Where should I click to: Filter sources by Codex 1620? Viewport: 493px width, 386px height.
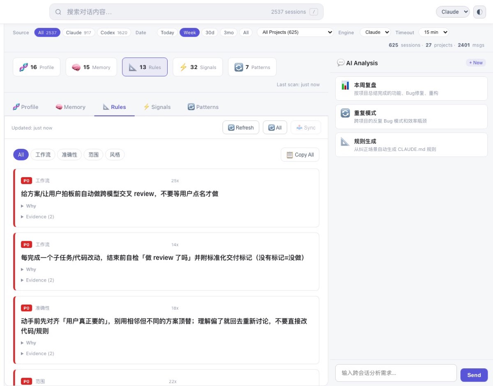[x=114, y=32]
